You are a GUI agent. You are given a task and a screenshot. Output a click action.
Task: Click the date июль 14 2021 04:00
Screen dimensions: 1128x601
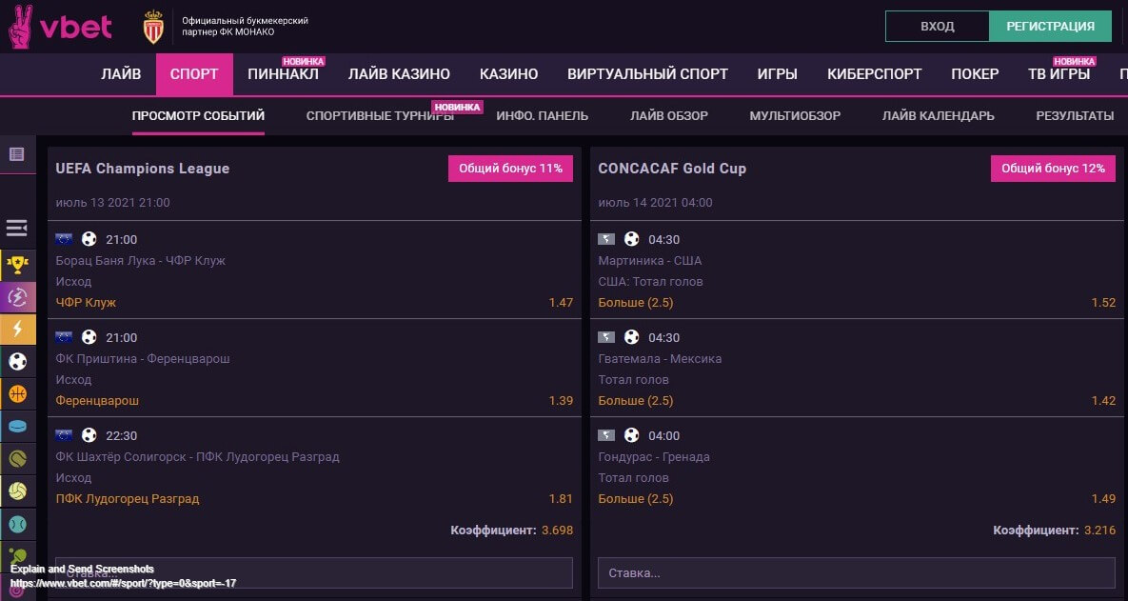pos(655,202)
